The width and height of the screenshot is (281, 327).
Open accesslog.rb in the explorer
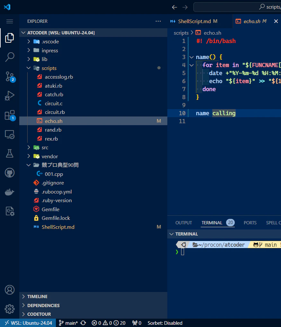[x=93, y=77]
